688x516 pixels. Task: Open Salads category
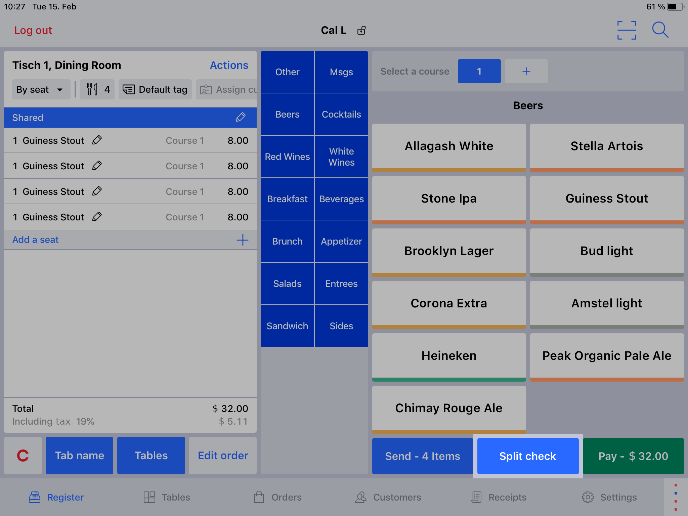287,284
